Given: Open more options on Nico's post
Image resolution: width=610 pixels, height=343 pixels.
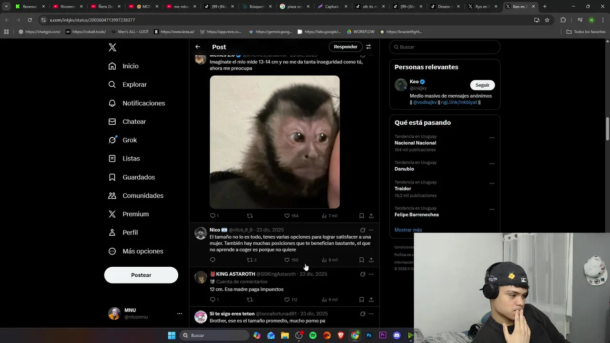Looking at the screenshot, I should click(371, 230).
